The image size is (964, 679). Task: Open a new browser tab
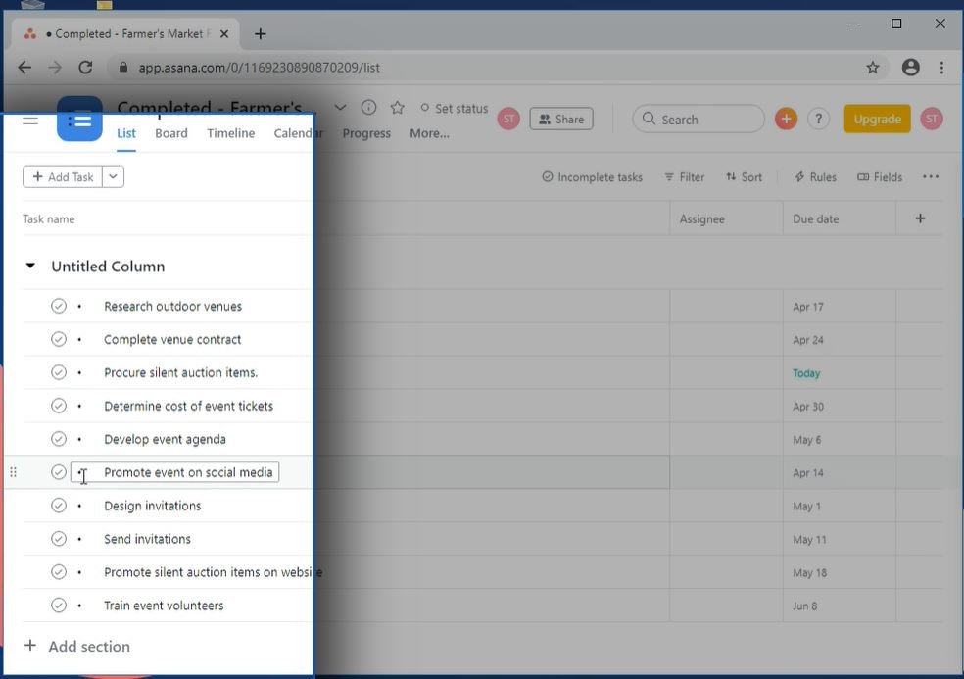click(x=260, y=34)
